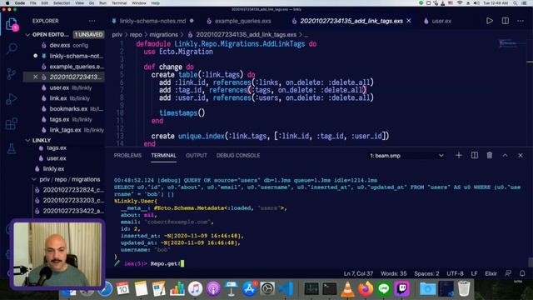This screenshot has height=300, width=533.
Task: Open dev.exs in open editors
Action: click(64, 45)
